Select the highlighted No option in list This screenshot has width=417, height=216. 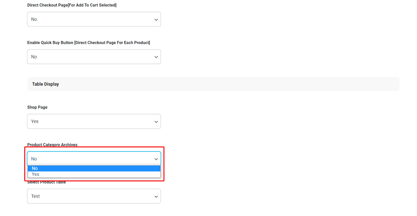click(x=94, y=168)
